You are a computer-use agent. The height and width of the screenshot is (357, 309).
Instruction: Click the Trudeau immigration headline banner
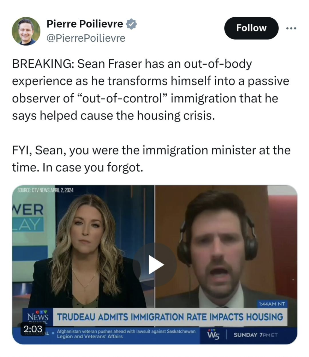tap(170, 317)
